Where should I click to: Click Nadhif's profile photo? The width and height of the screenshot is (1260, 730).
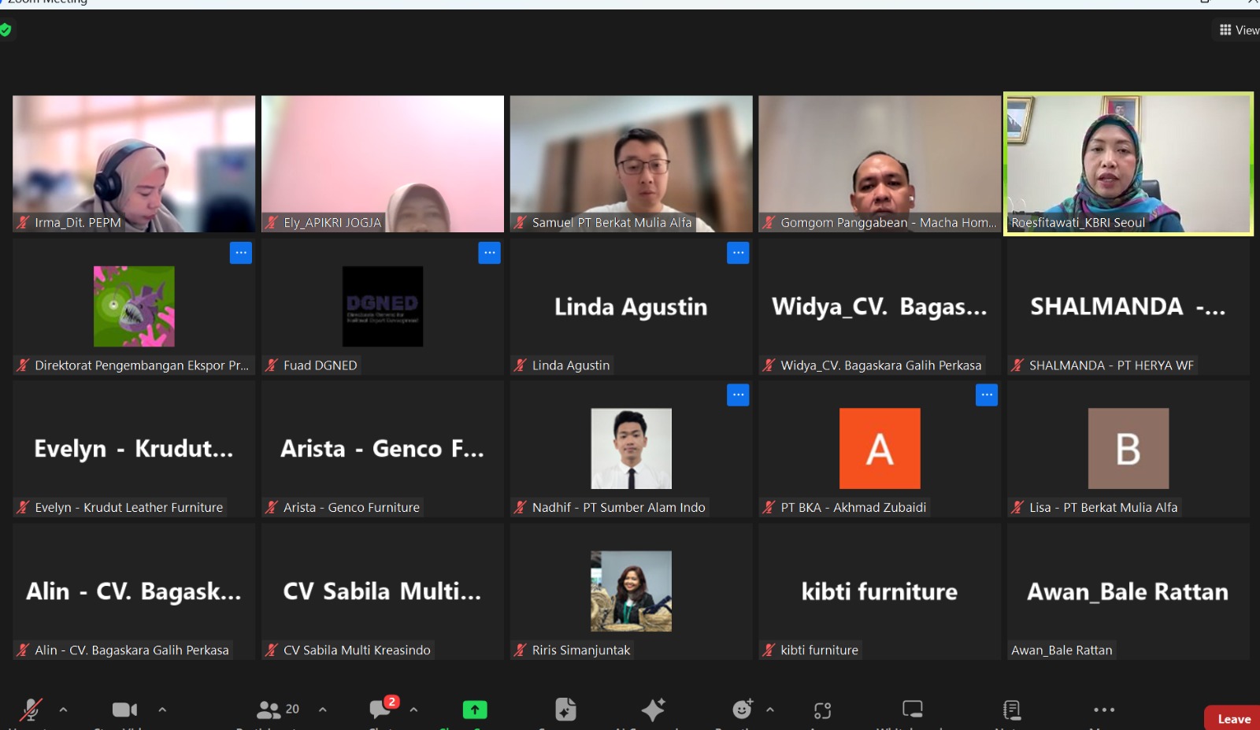tap(632, 449)
